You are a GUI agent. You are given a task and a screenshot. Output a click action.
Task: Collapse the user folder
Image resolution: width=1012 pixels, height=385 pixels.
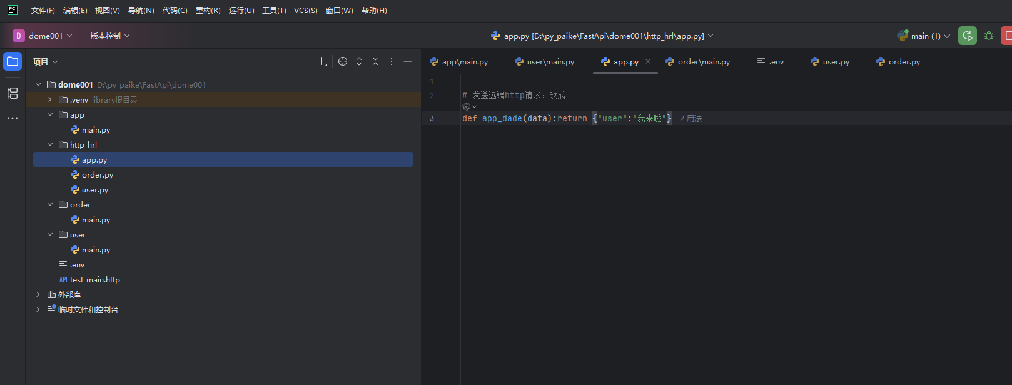click(x=50, y=234)
